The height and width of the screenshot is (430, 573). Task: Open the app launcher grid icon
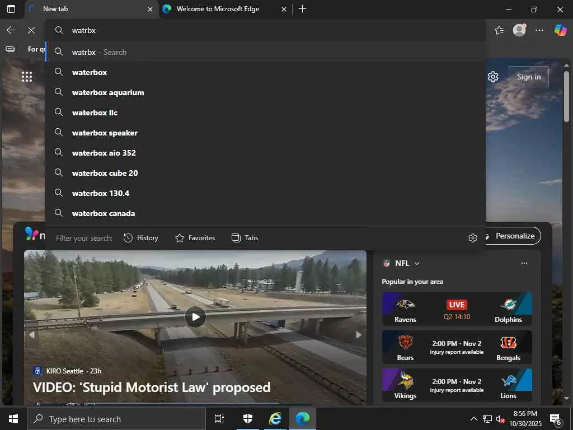(27, 77)
